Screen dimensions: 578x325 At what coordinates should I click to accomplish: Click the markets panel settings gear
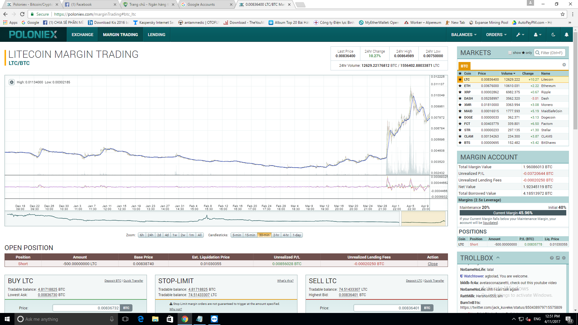pyautogui.click(x=564, y=65)
